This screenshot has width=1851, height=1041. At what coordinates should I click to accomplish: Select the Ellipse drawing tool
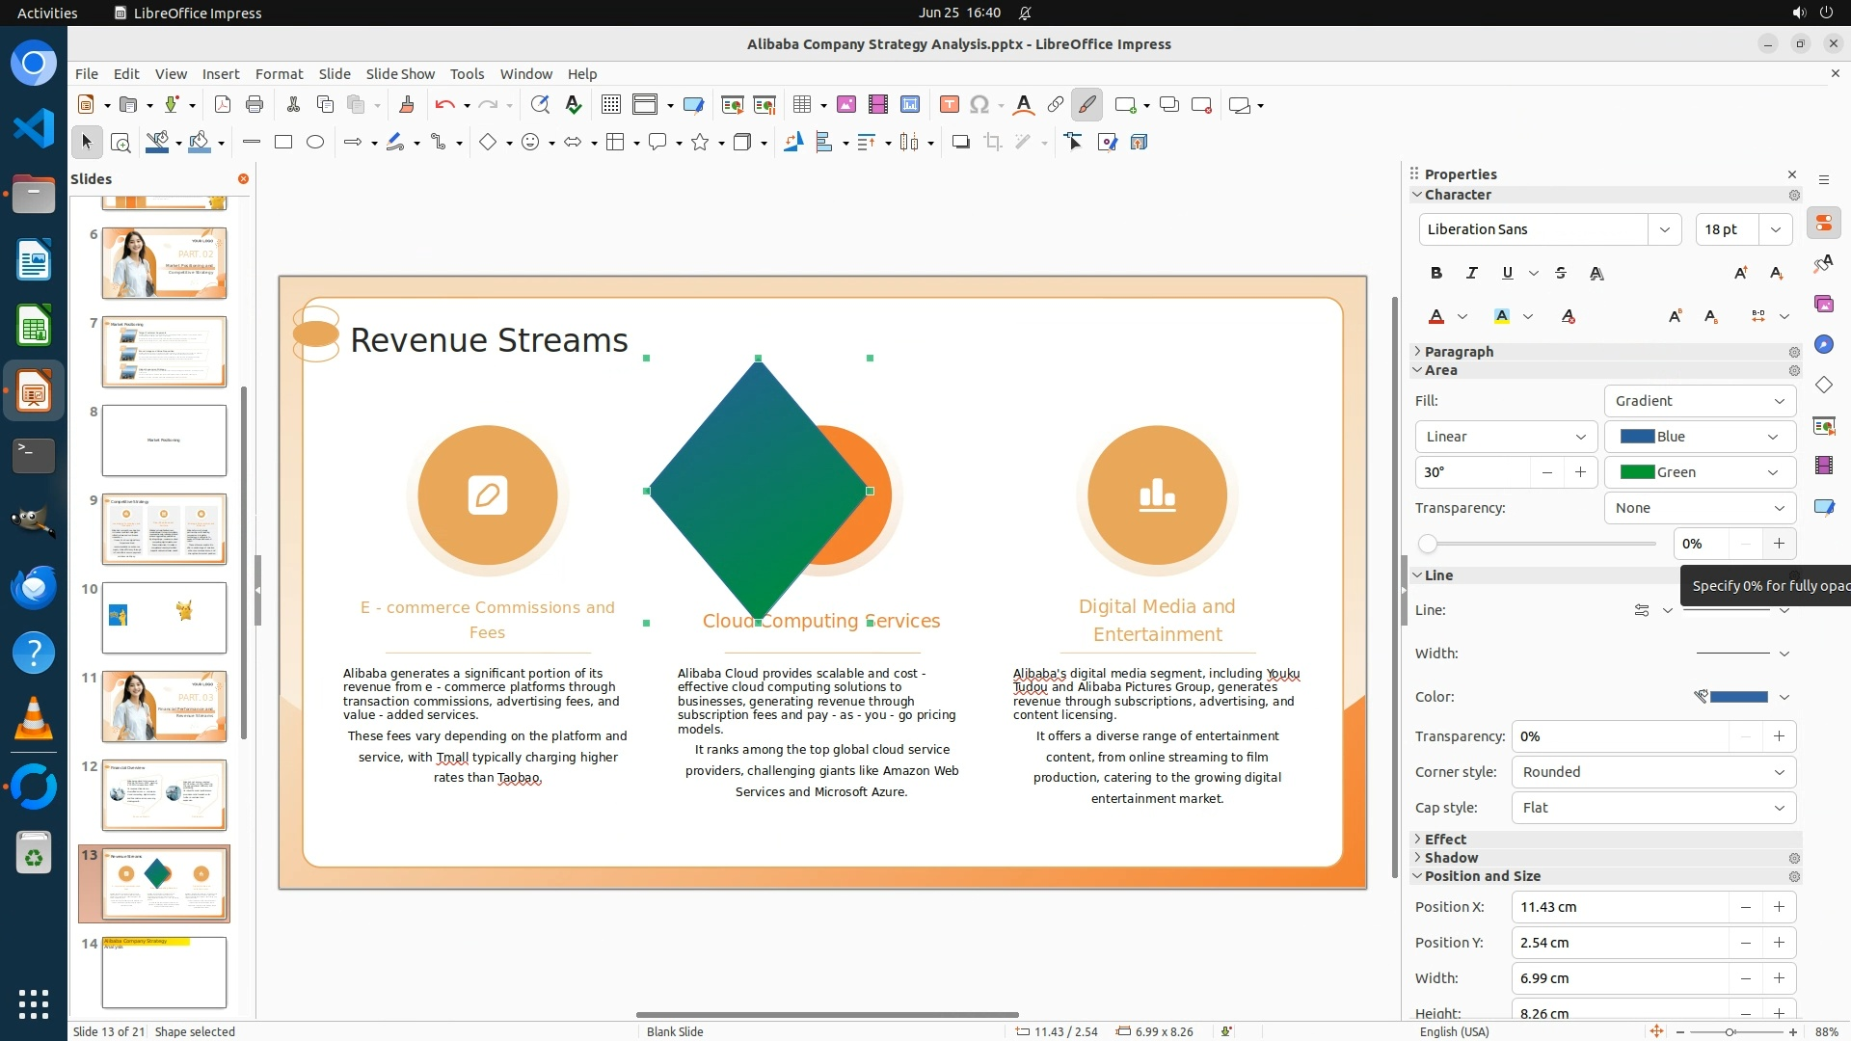[315, 143]
